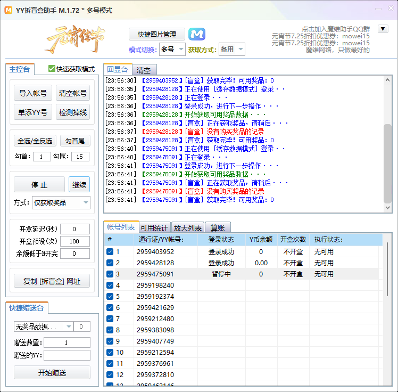The width and height of the screenshot is (398, 392).
Task: Click the 元宵佳节 banner image
Action: point(76,39)
